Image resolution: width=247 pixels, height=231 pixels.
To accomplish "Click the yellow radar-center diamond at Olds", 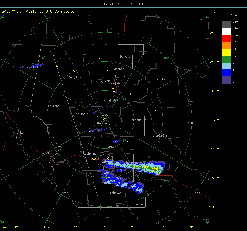I will (x=105, y=119).
